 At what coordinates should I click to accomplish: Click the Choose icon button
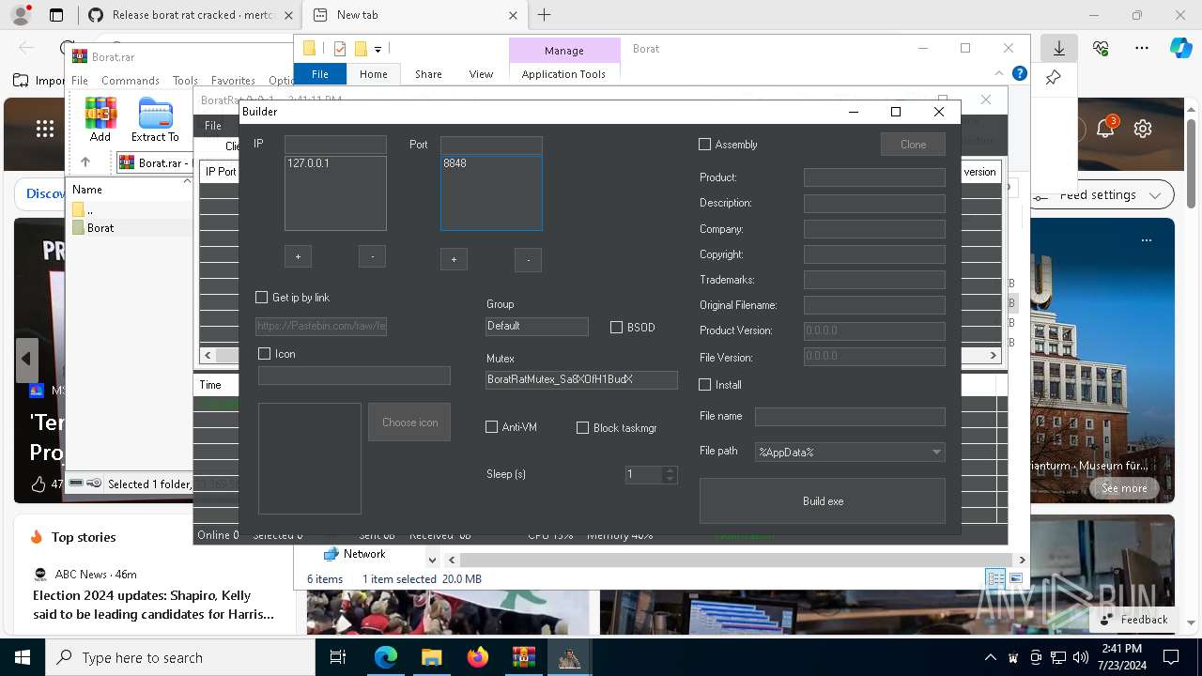(409, 422)
